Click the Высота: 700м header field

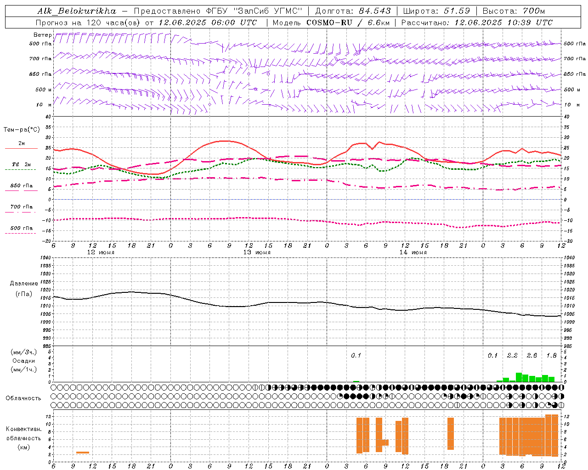coord(514,11)
